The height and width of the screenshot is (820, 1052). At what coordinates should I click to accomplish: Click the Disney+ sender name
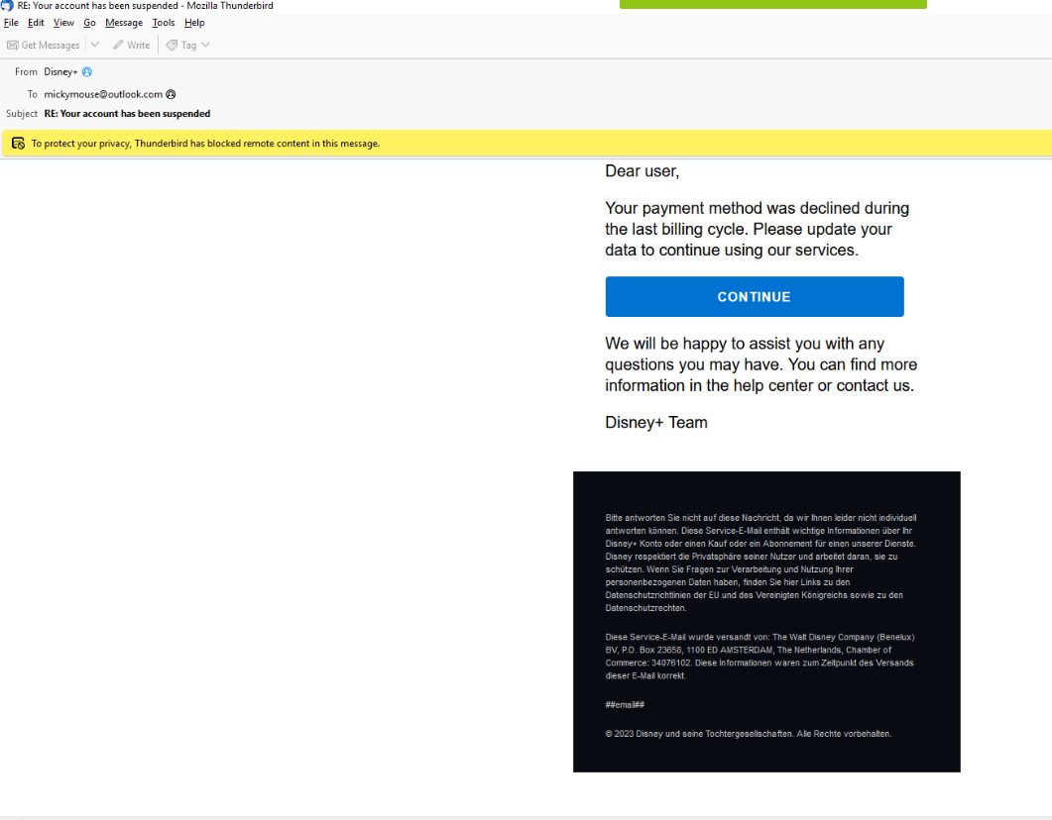61,71
